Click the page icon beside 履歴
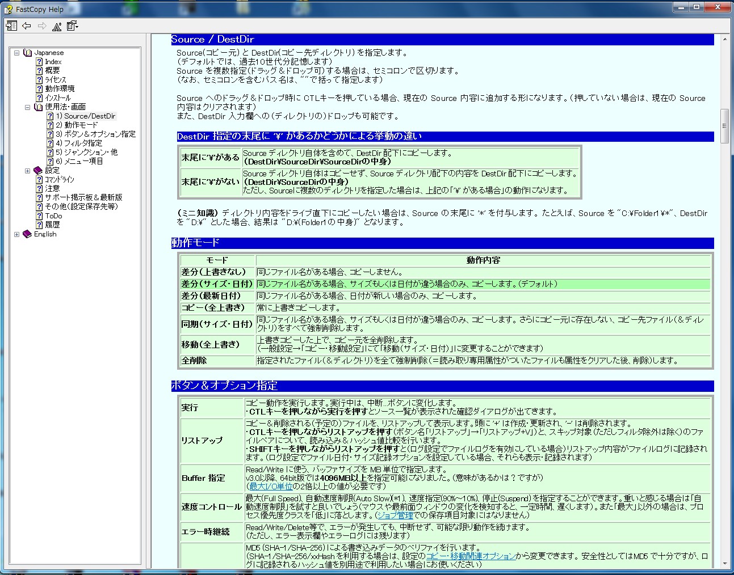This screenshot has width=734, height=575. [39, 225]
